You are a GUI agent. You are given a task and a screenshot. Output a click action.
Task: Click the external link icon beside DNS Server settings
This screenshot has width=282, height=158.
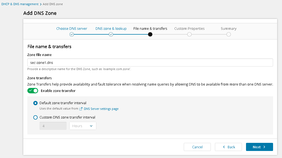[x=81, y=109]
